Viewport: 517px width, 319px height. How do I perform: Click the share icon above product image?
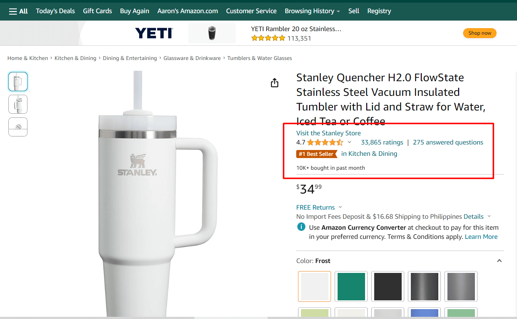click(x=275, y=83)
